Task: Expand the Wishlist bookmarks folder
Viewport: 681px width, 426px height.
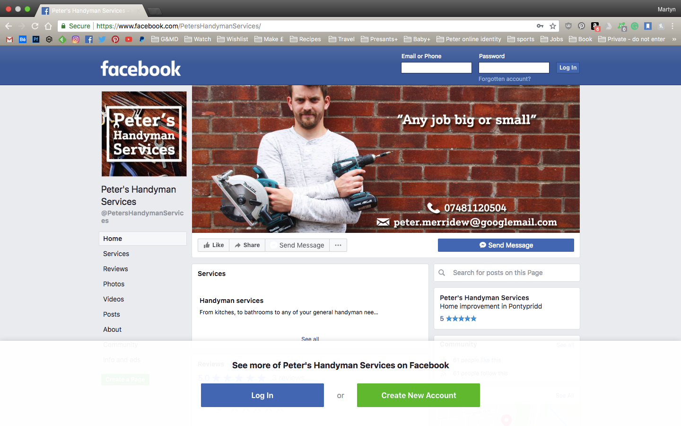Action: 232,39
